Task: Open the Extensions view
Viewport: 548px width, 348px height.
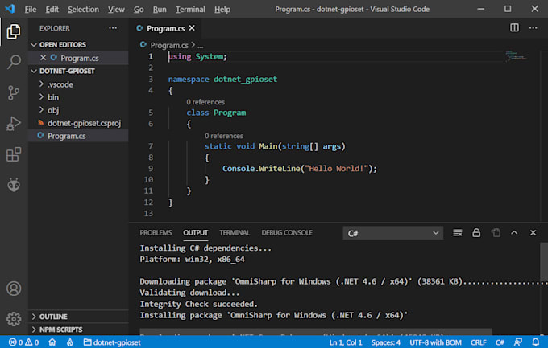Action: 14,154
